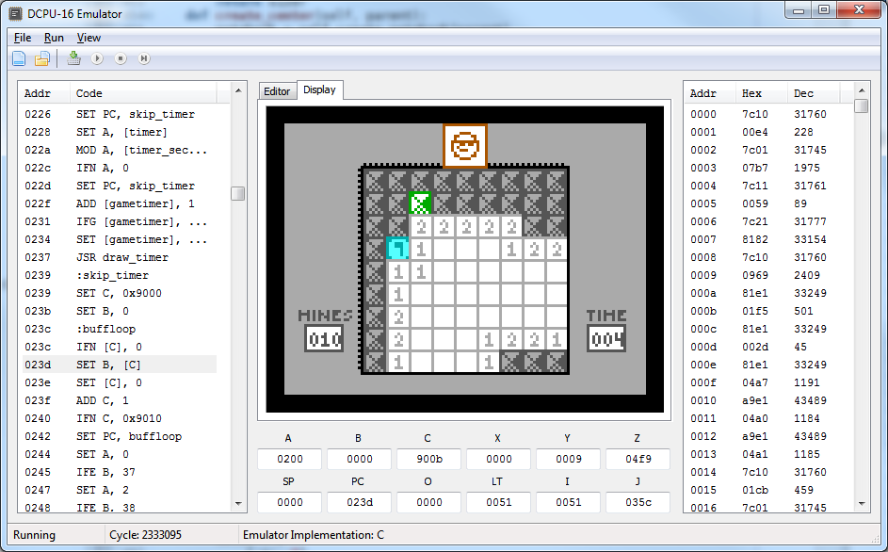Image resolution: width=888 pixels, height=552 pixels.
Task: Select code row 'IFE B, 37'
Action: coord(119,472)
